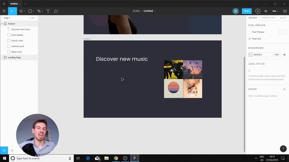Viewport: 289px width, 162px height.
Task: Select striped circle album cover on canvas
Action: coord(173,89)
